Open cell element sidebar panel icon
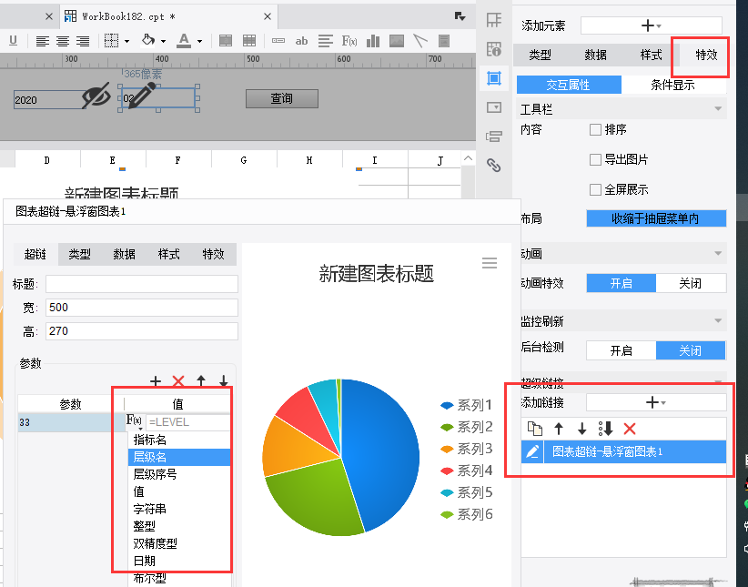The width and height of the screenshot is (748, 587). point(494,20)
